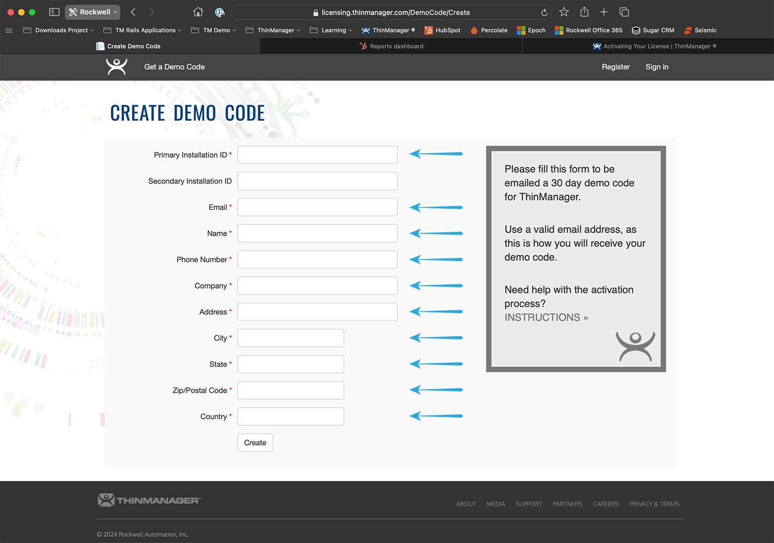Click the Sign in link
Viewport: 774px width, 543px height.
(657, 67)
